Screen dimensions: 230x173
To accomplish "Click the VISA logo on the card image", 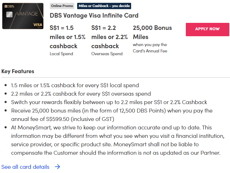I will click(x=36, y=25).
